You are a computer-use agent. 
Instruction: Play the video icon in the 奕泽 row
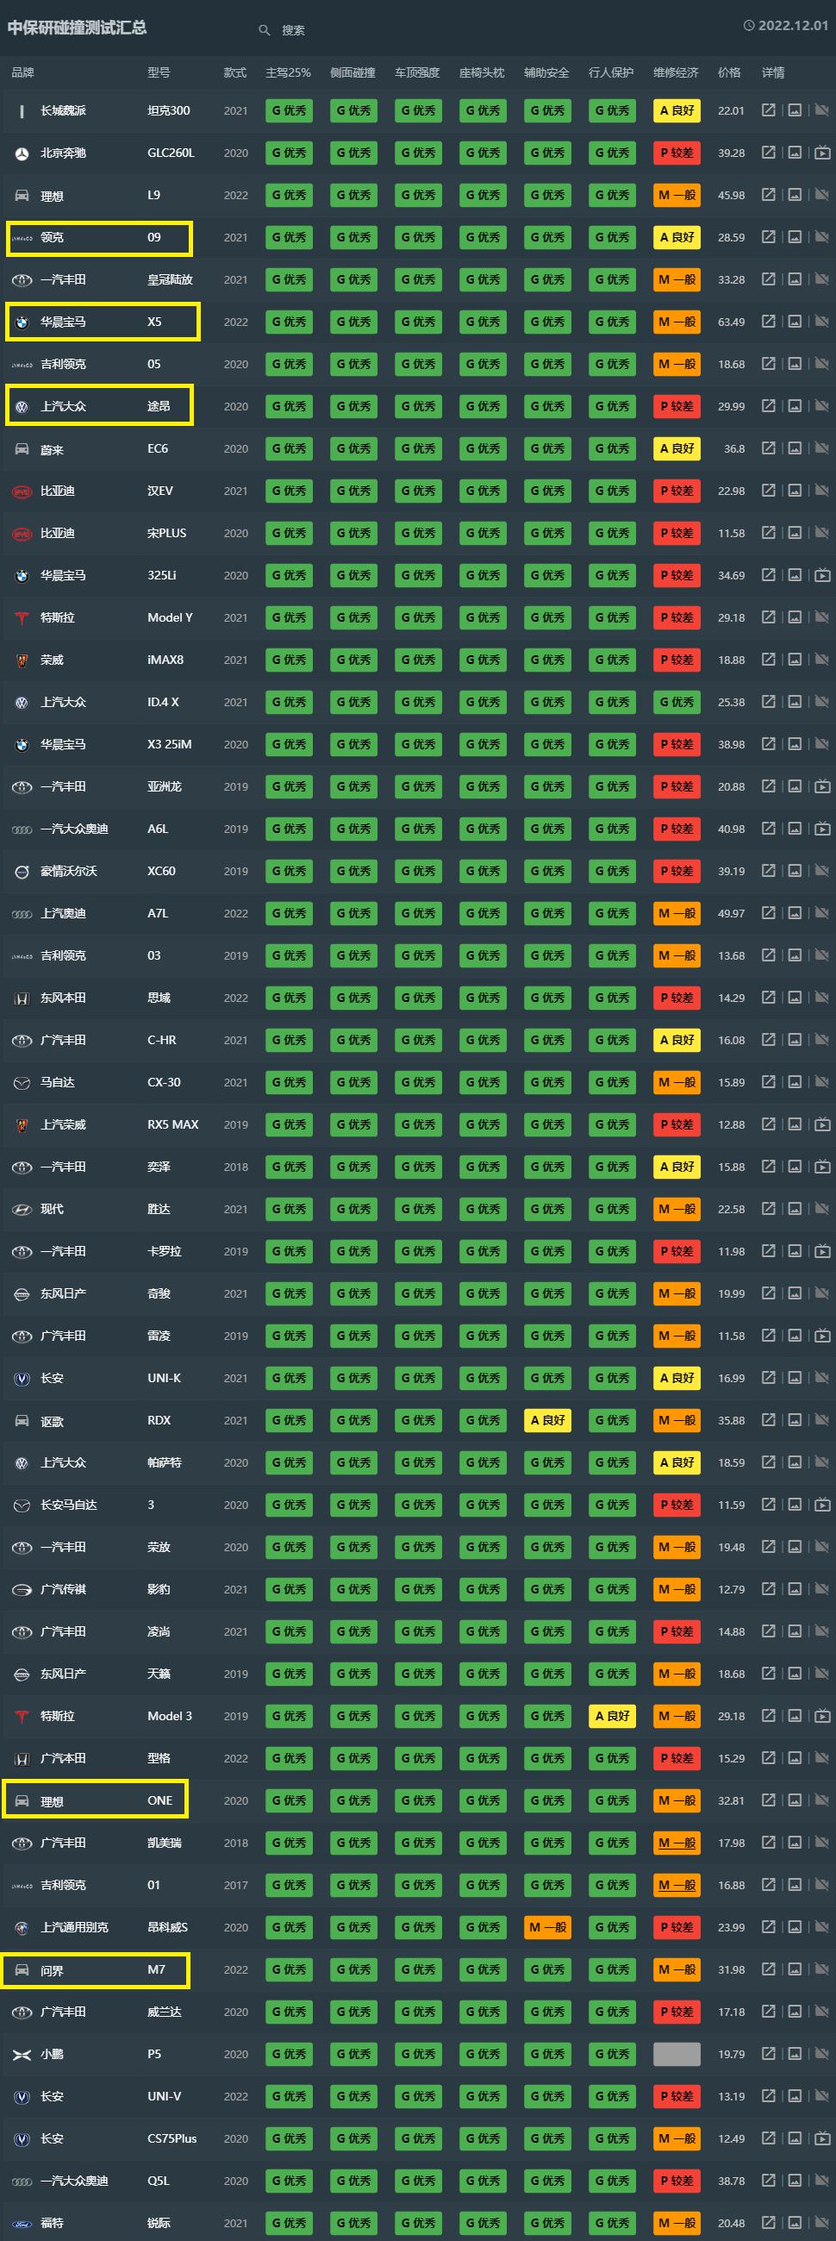coord(821,1167)
